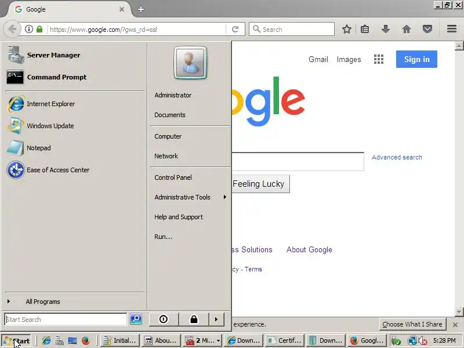Open Firefox downloads arrow
464x348 pixels.
[x=386, y=29]
